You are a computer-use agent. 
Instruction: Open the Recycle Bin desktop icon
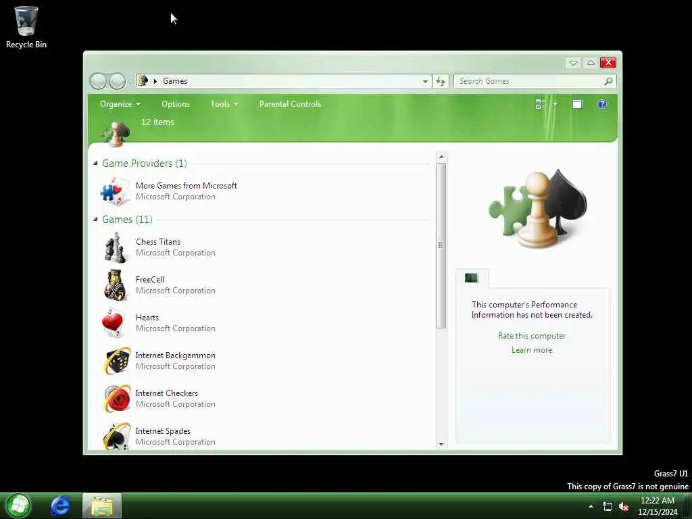(26, 27)
